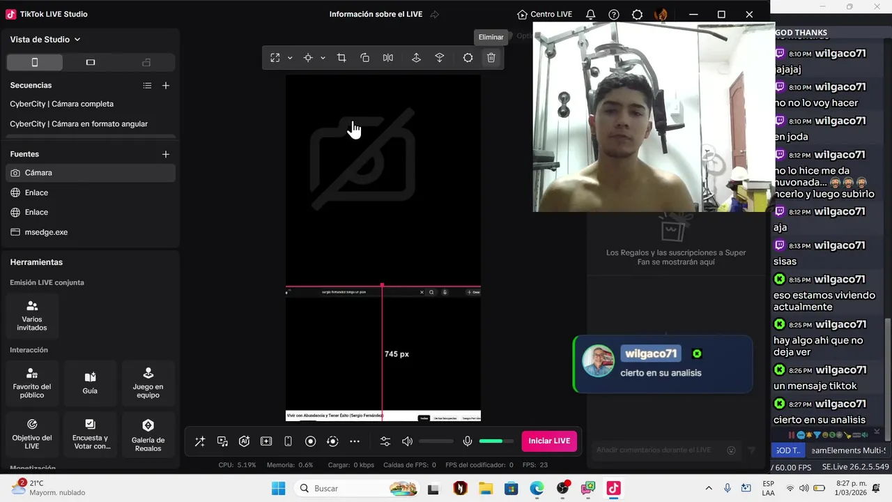Click the center alignment crosshair icon
892x502 pixels.
[308, 58]
